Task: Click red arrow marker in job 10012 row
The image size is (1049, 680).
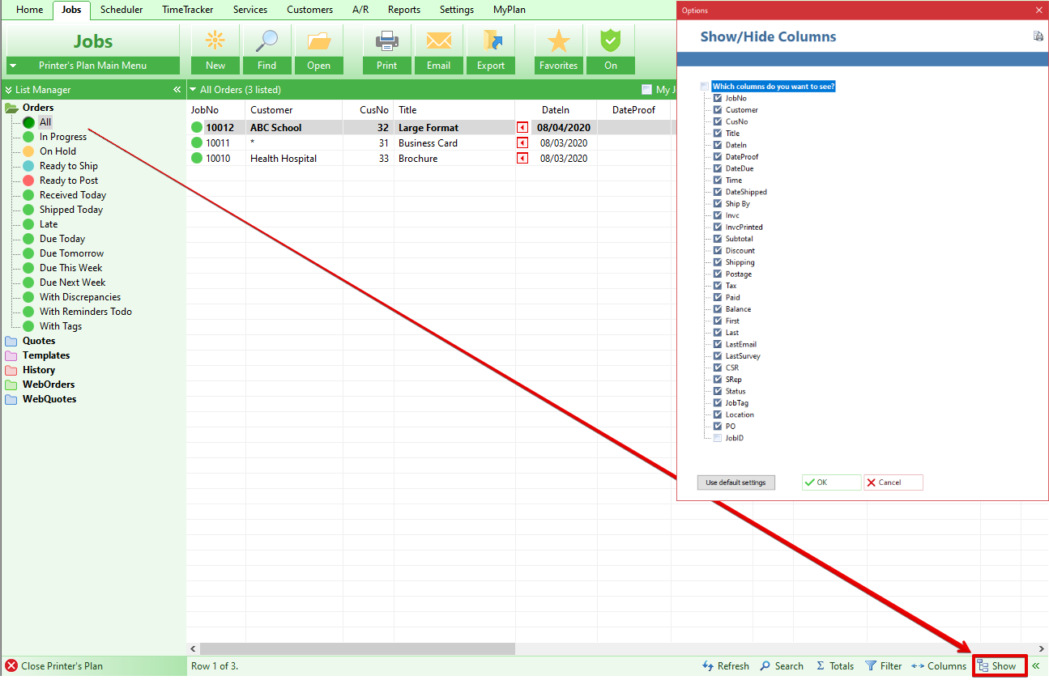Action: click(x=522, y=128)
